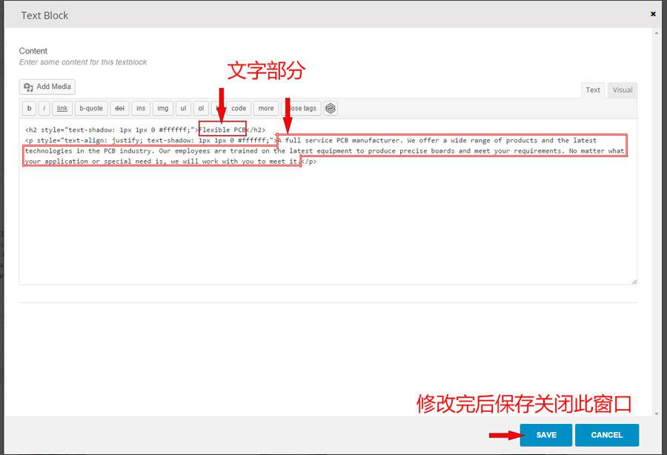667x455 pixels.
Task: Open the Add Media uploader
Action: pos(47,87)
